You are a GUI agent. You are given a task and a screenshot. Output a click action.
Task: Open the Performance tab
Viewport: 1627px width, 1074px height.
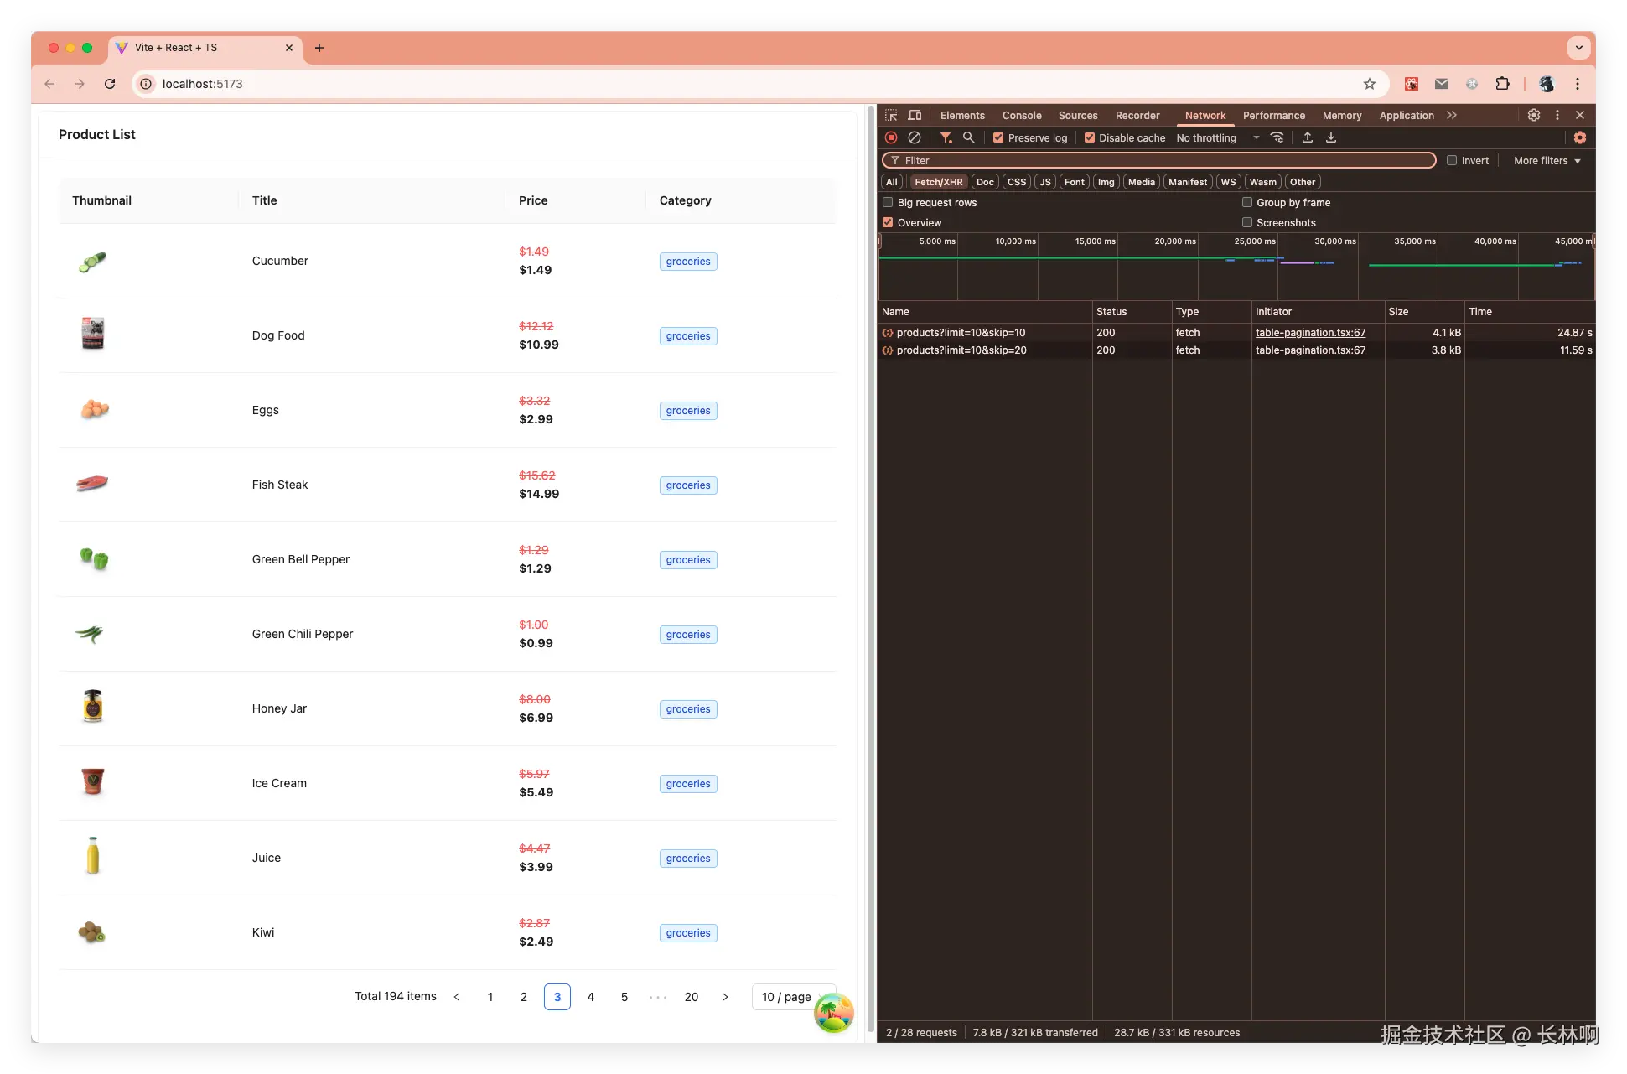click(1273, 115)
